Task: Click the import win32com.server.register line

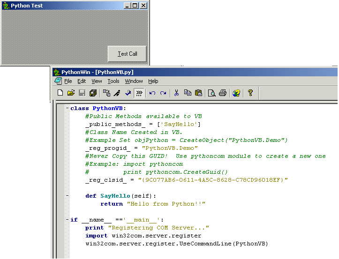Action: (143, 236)
